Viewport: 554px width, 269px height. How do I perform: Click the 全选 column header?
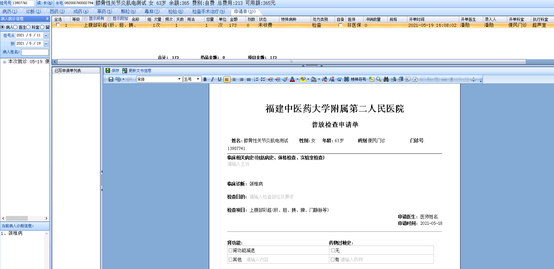58,19
